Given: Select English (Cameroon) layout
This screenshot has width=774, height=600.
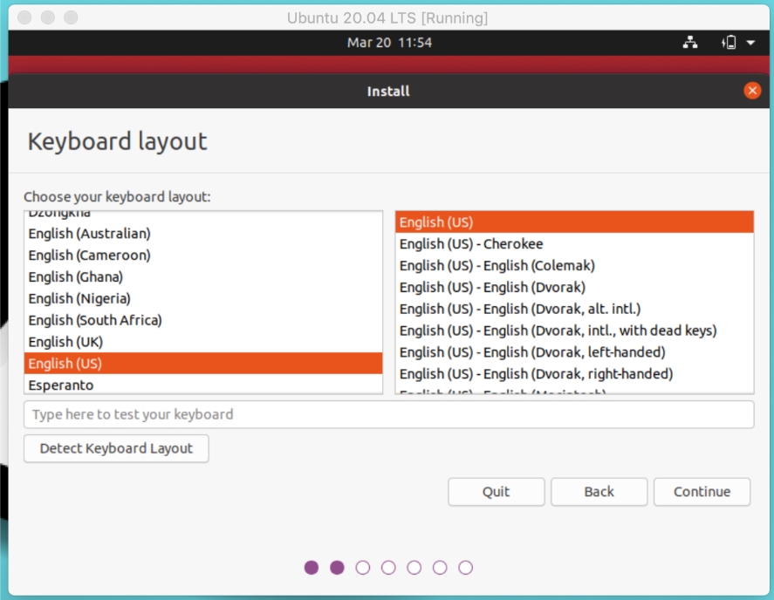Looking at the screenshot, I should [x=203, y=256].
